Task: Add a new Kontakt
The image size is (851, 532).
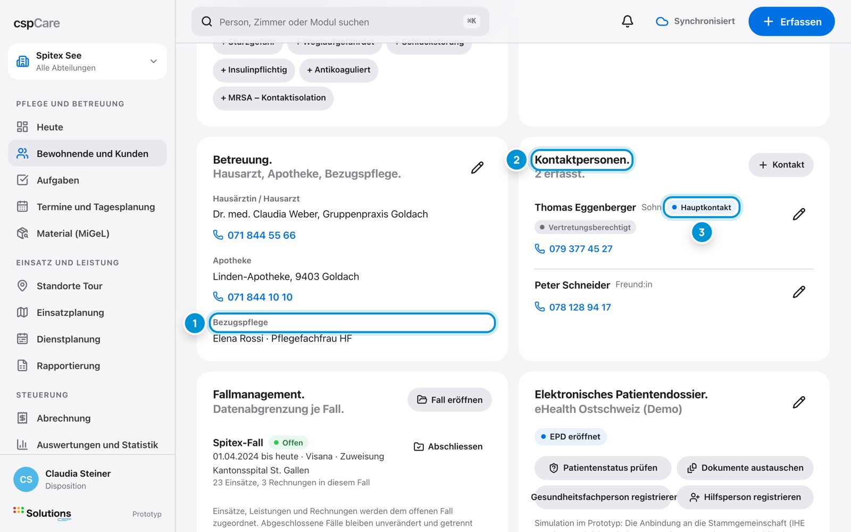Action: pos(781,165)
